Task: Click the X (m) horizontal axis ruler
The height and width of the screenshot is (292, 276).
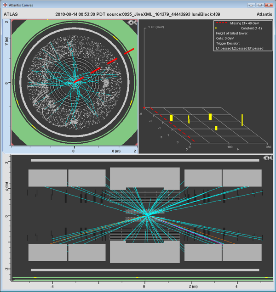Action: pyautogui.click(x=74, y=151)
